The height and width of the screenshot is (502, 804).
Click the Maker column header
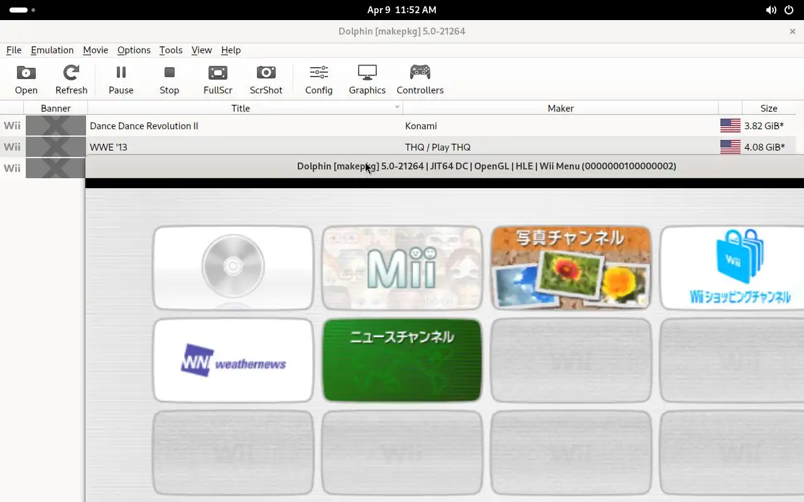[x=560, y=108]
